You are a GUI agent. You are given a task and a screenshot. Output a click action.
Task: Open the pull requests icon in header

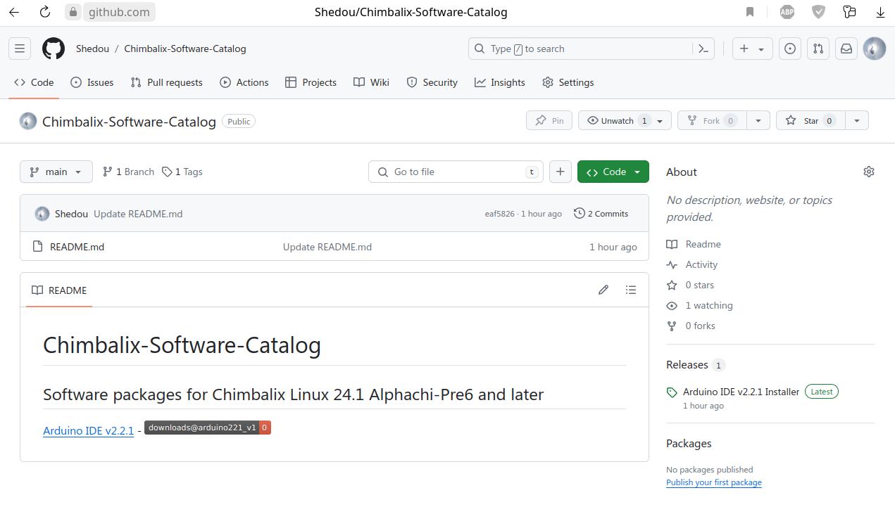[818, 49]
